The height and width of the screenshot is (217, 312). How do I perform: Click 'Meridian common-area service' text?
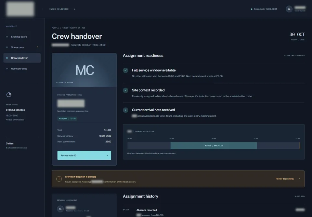click(x=73, y=111)
